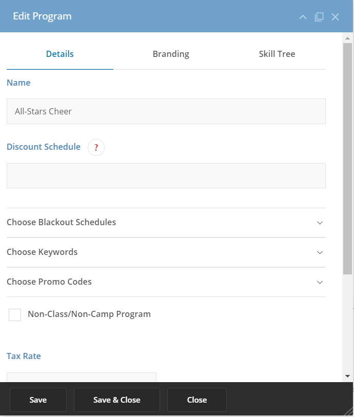Expand the Choose Promo Codes section
The width and height of the screenshot is (354, 417).
(x=166, y=282)
